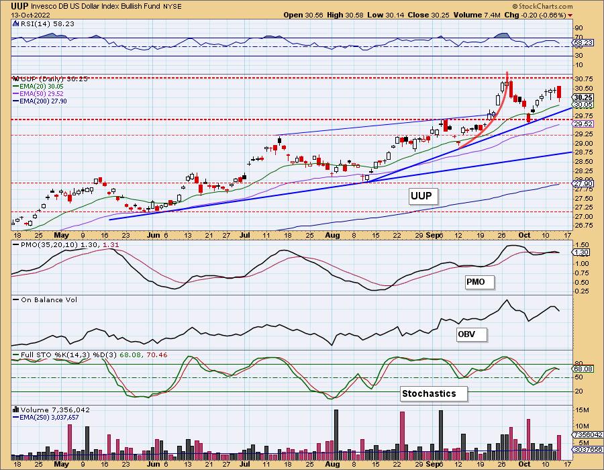604x470 pixels.
Task: Click the EMA(250) 3,037,657 volume legend
Action: pyautogui.click(x=49, y=417)
